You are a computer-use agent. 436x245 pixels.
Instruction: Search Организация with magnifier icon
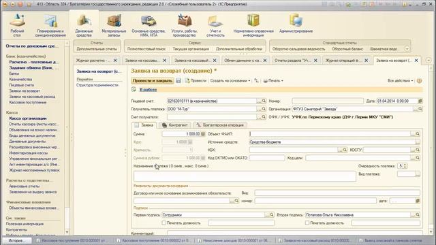click(420, 109)
